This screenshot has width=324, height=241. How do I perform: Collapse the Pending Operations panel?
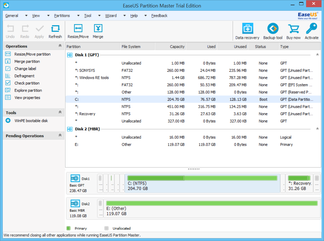pos(60,135)
